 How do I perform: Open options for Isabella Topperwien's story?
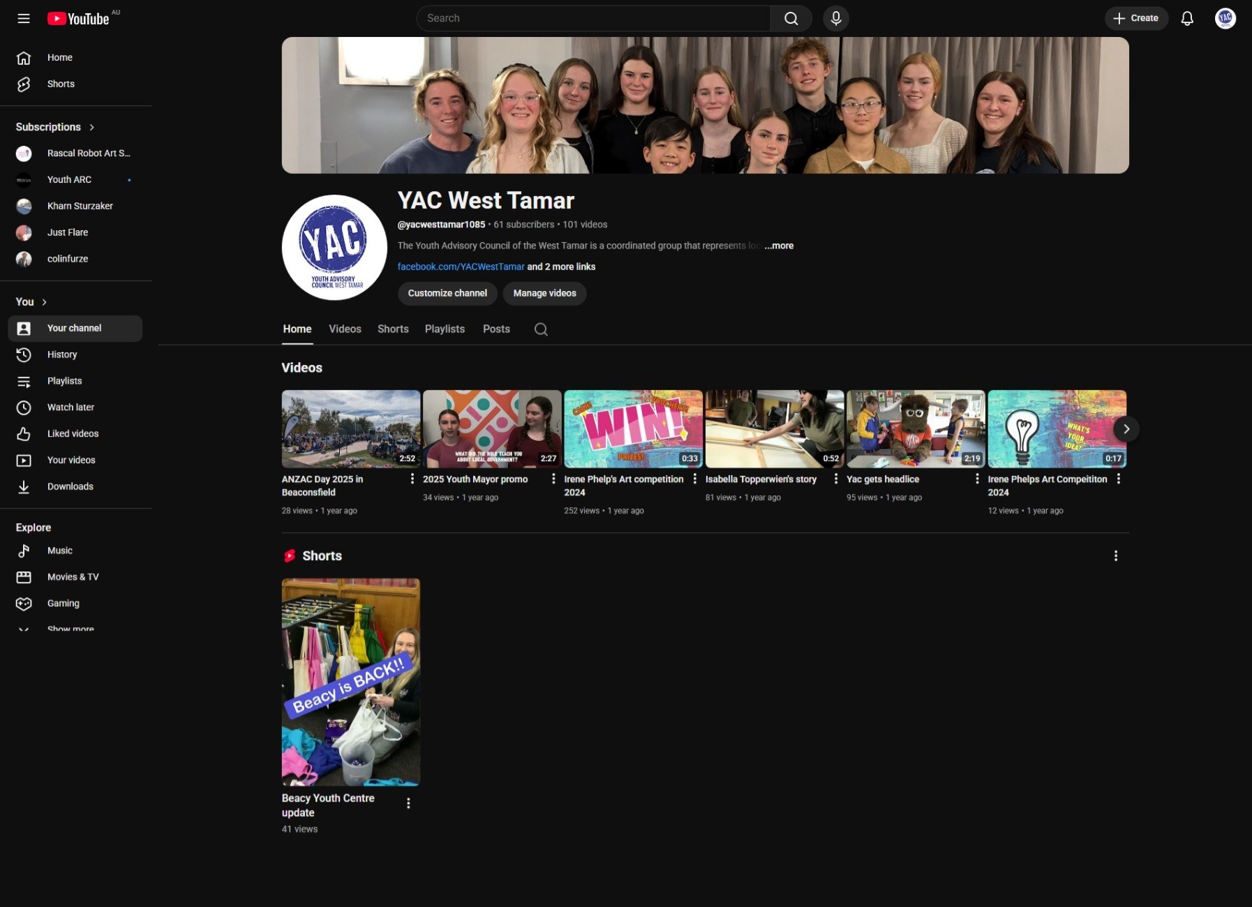click(836, 479)
